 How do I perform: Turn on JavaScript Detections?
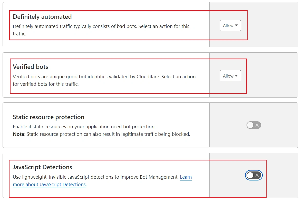254,175
